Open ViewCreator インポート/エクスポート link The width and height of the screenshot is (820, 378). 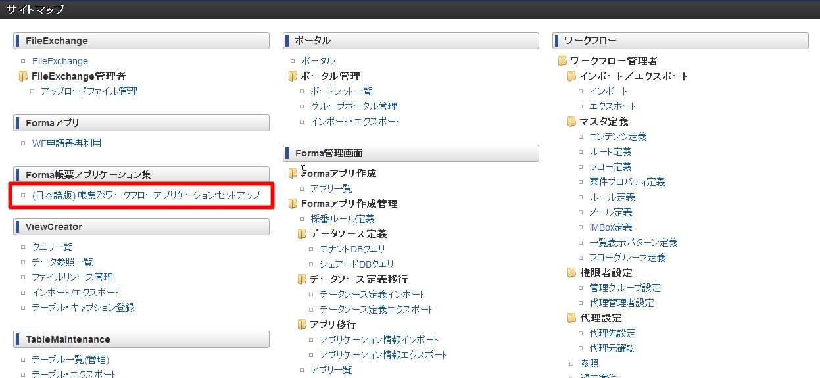(76, 293)
